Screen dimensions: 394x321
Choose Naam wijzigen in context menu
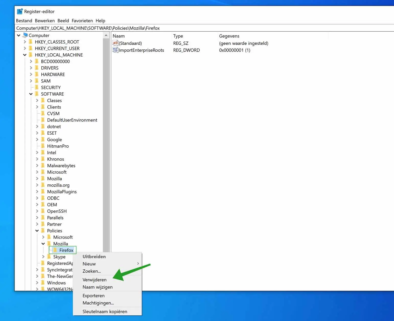[x=107, y=287]
